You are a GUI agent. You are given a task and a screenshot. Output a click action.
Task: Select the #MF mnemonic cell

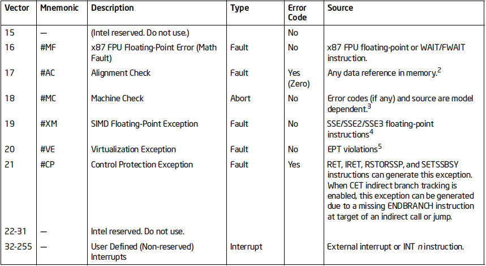click(x=48, y=48)
